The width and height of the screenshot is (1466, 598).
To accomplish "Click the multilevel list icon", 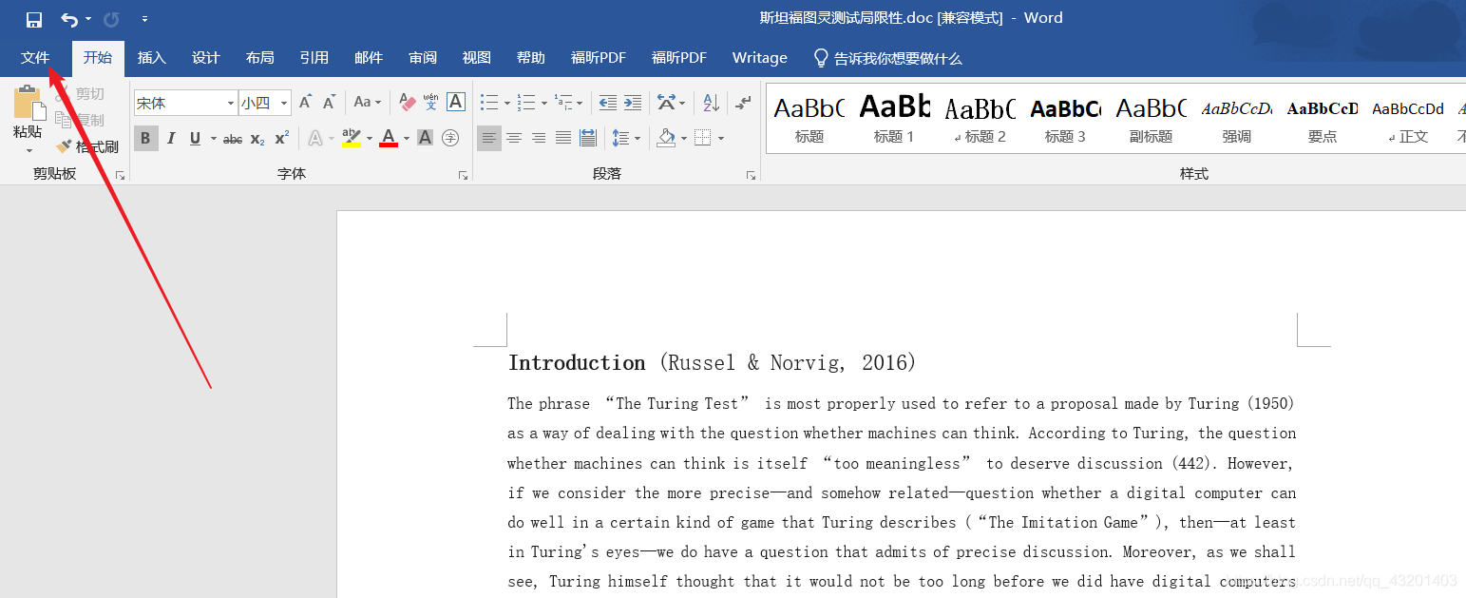I will [x=563, y=103].
